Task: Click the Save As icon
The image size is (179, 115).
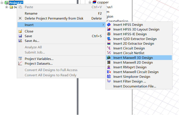Action: (20, 41)
